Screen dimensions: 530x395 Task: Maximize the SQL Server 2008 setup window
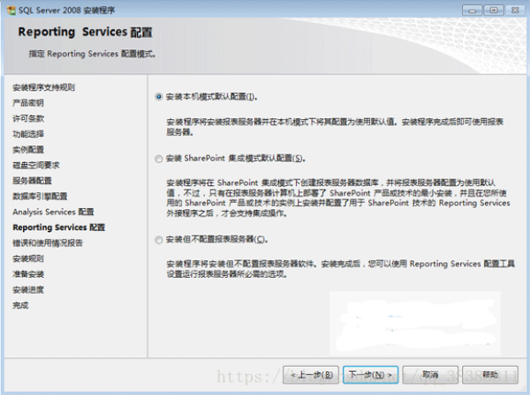pyautogui.click(x=494, y=11)
